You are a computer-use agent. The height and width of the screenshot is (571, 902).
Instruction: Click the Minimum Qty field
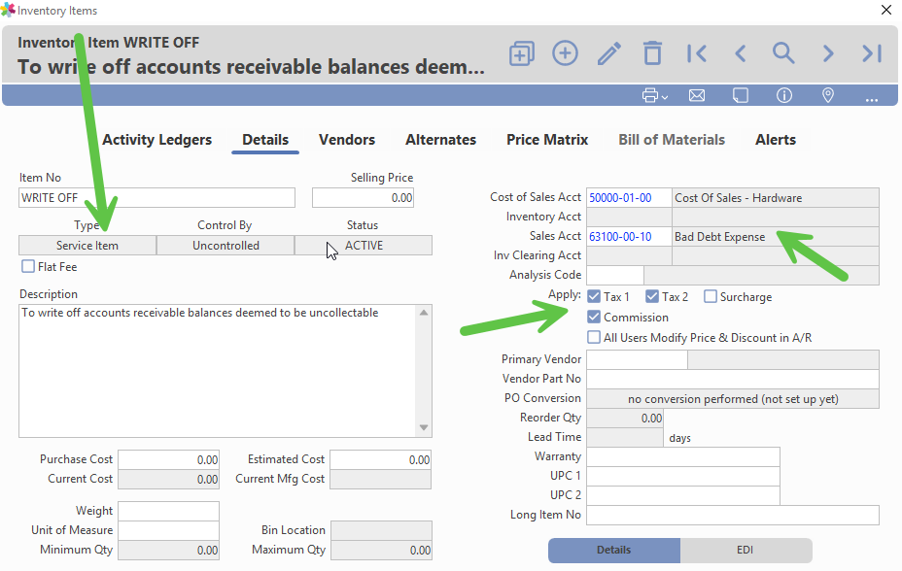pos(168,550)
